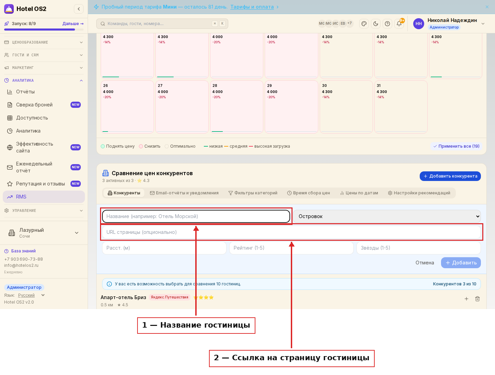Collapse the Hotel OS2 sidebar
Image resolution: width=495 pixels, height=375 pixels.
click(79, 9)
